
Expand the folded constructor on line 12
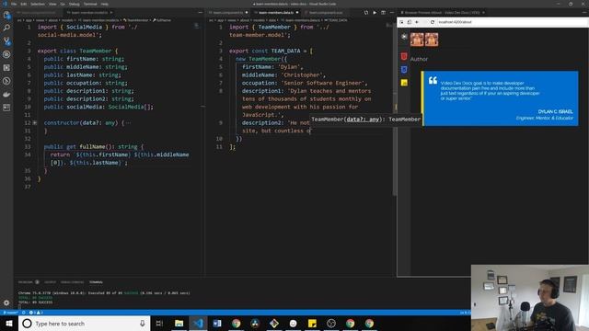point(35,122)
